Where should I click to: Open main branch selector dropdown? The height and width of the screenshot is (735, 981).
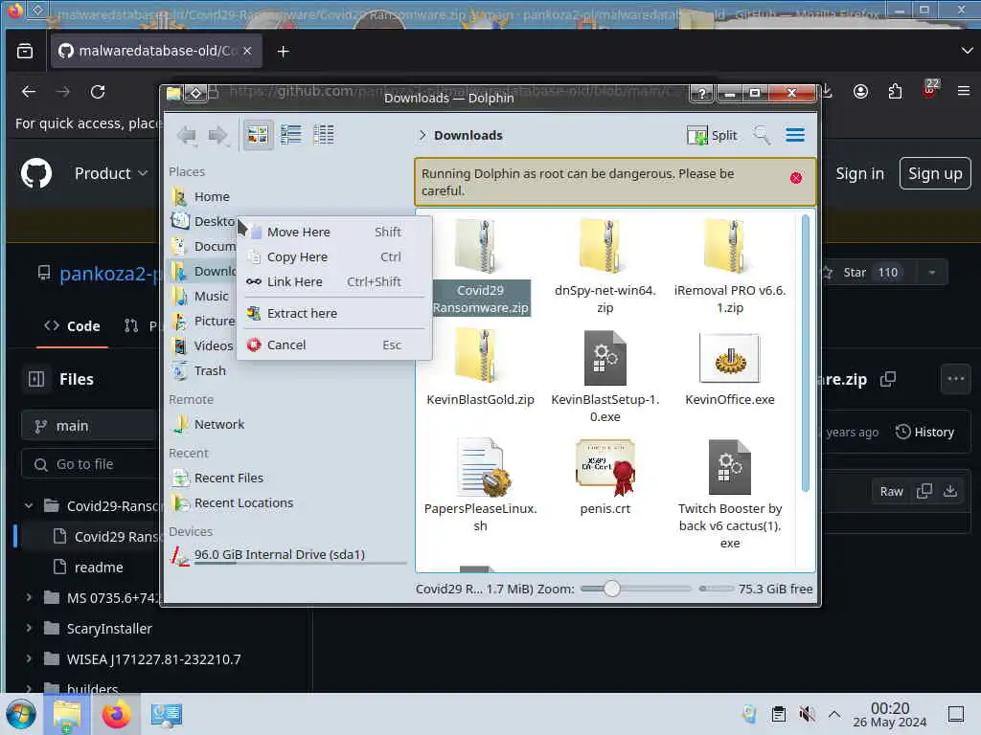point(87,426)
